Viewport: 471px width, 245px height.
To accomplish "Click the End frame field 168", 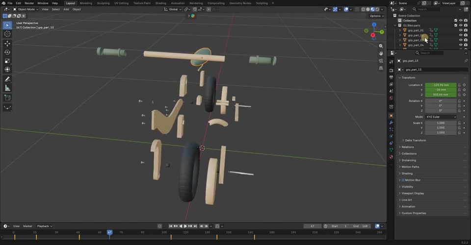I will click(361, 226).
